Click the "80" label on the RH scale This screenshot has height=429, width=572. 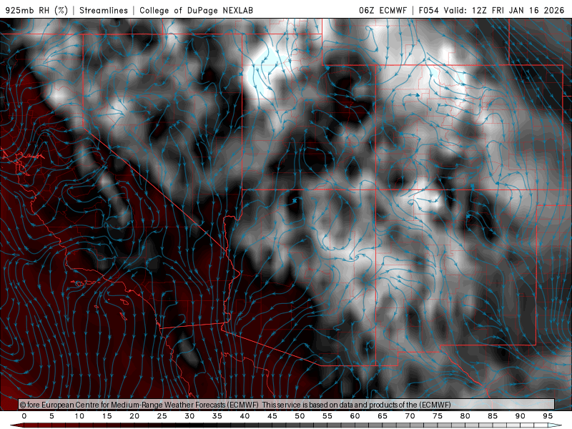click(465, 416)
